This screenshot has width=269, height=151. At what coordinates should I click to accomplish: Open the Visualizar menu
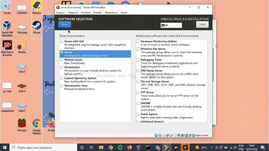click(85, 13)
